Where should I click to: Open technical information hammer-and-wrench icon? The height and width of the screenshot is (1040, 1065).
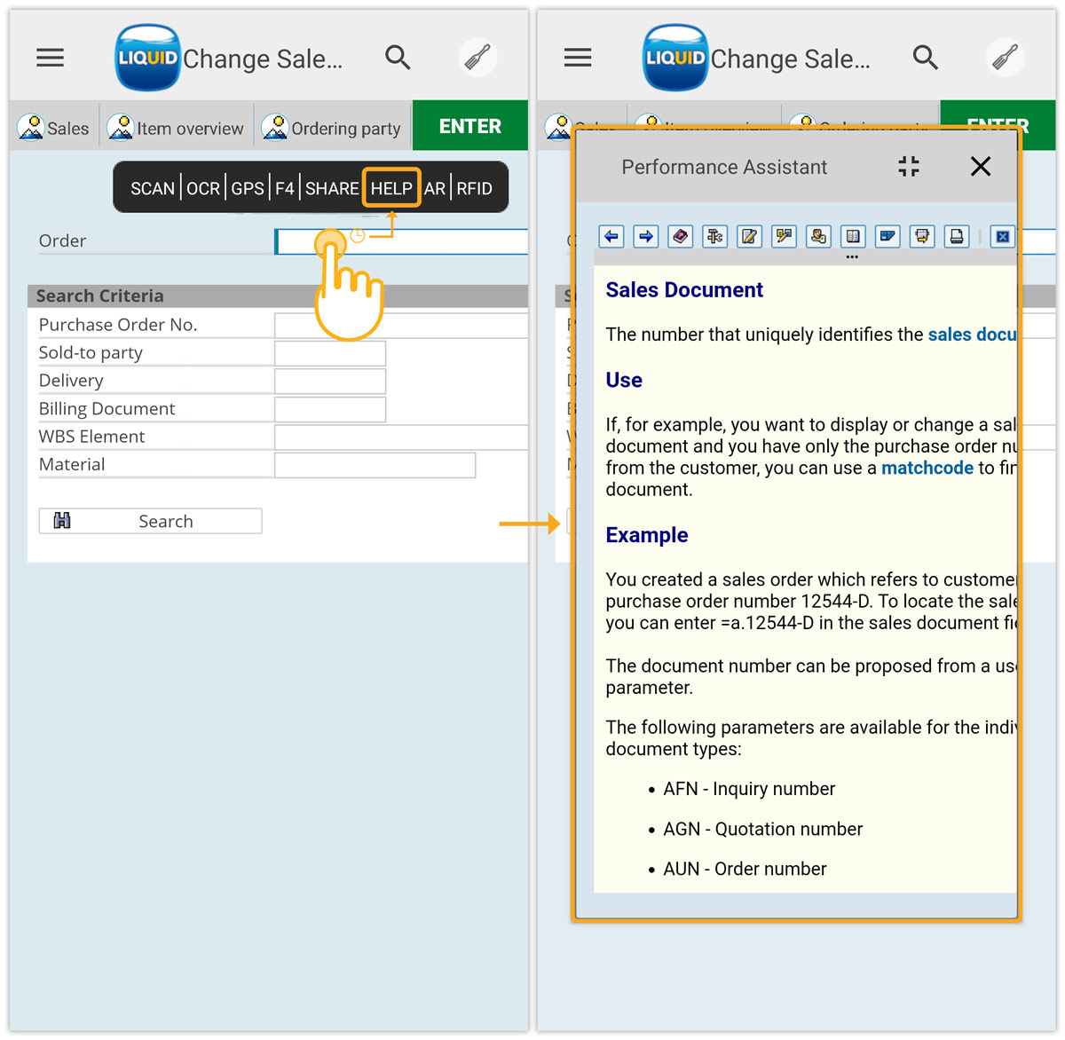(715, 237)
